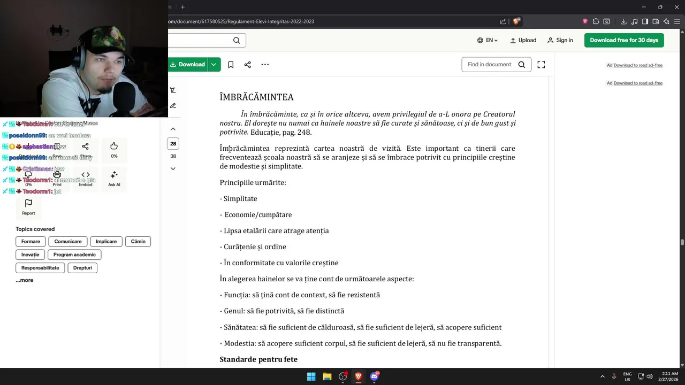Click the share page icon in address bar
The image size is (685, 385).
pyautogui.click(x=503, y=21)
